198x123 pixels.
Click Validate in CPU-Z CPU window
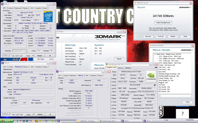pos(40,56)
